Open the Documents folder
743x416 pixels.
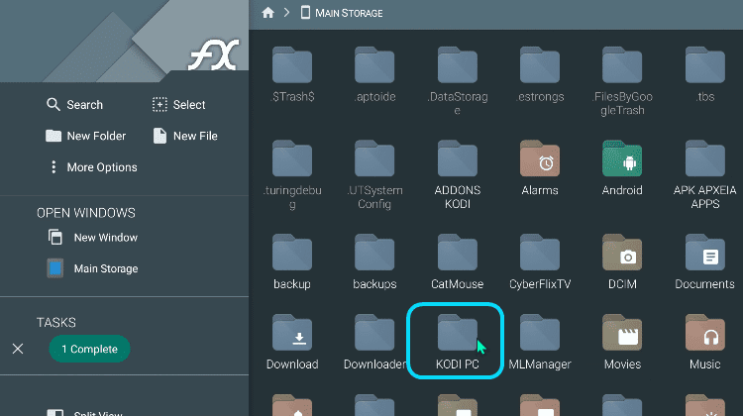[x=705, y=262]
